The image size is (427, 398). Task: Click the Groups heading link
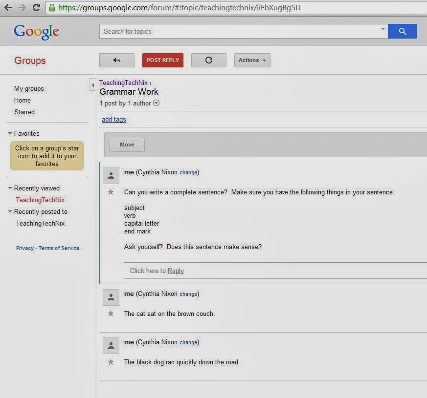pyautogui.click(x=30, y=61)
